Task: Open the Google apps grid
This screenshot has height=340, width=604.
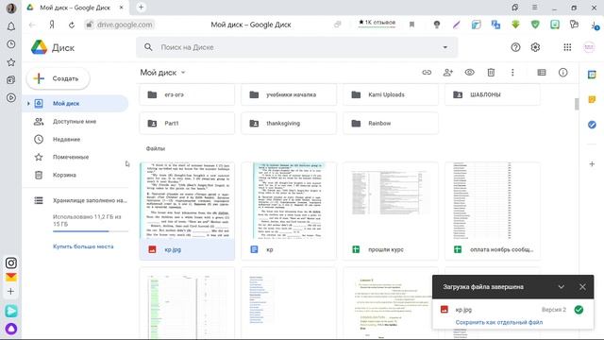Action: pos(567,47)
